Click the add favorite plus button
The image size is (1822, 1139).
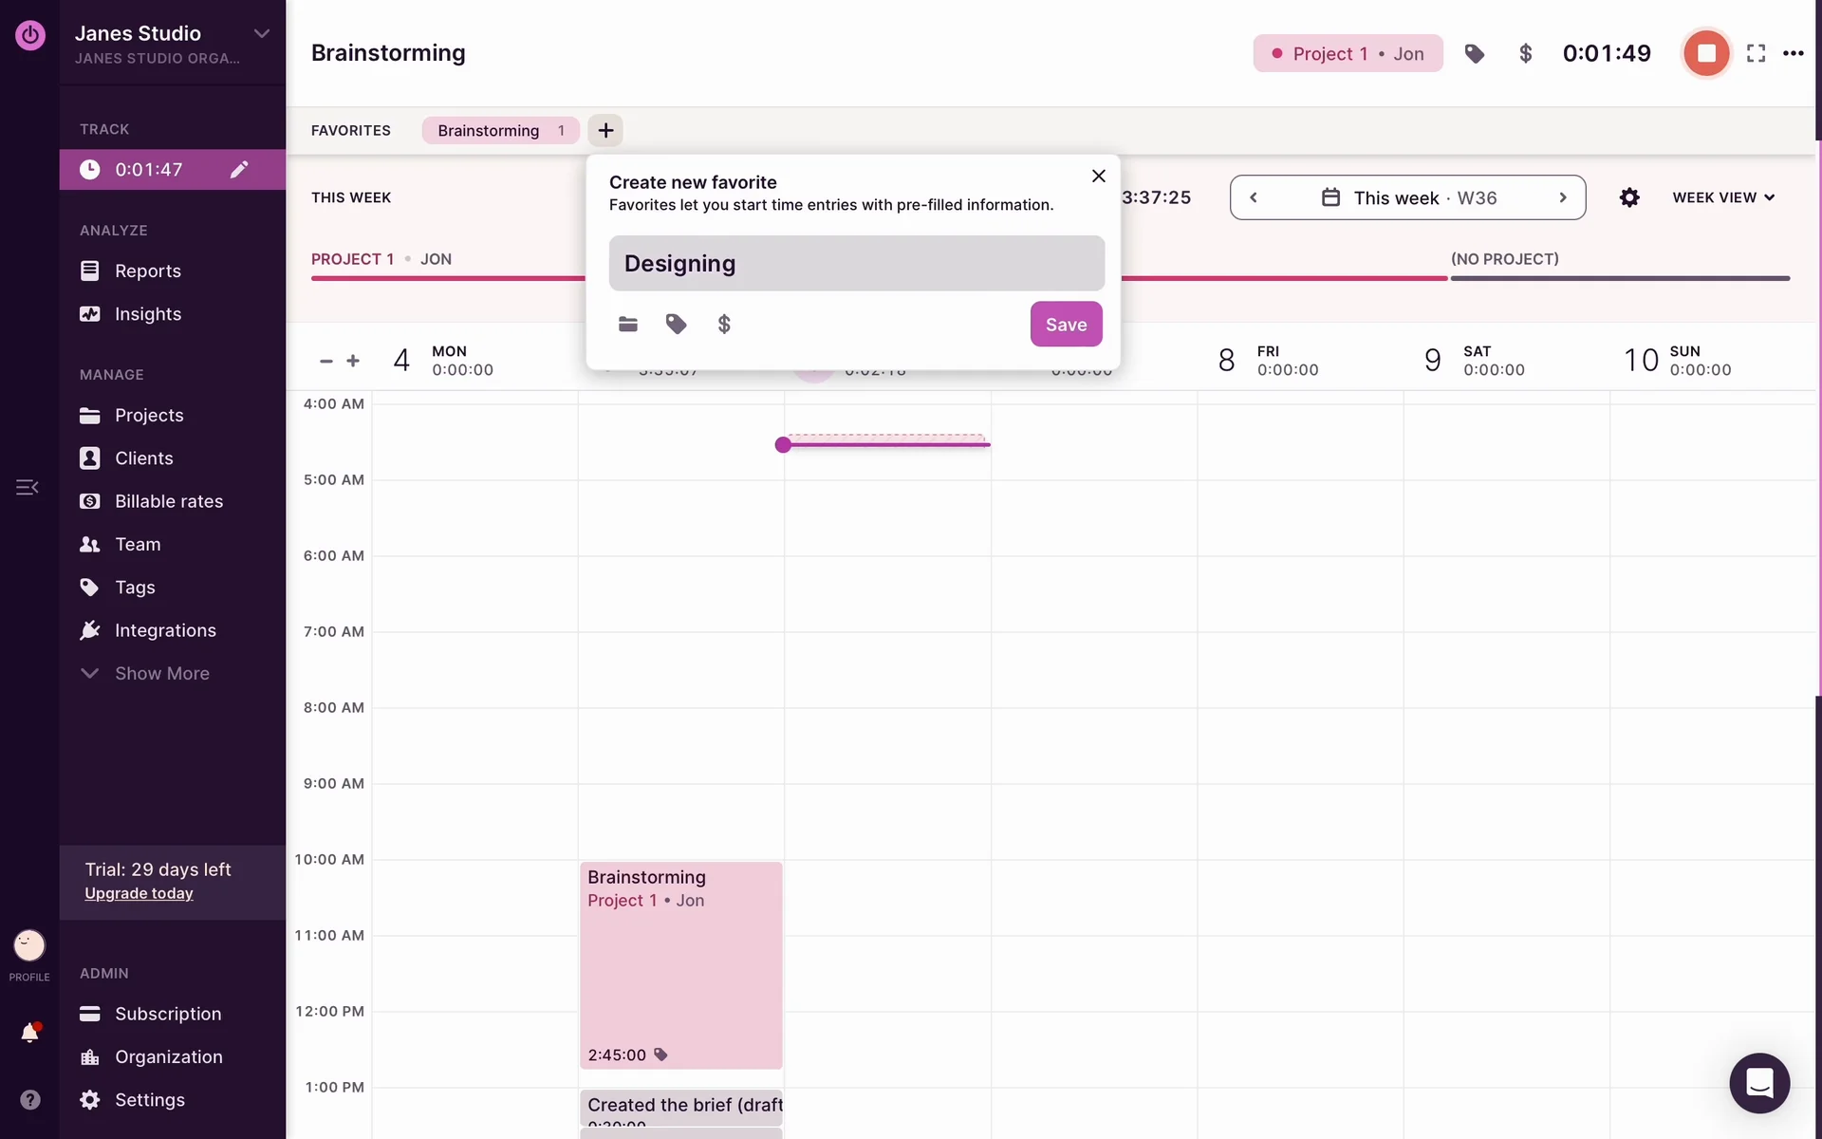coord(605,130)
